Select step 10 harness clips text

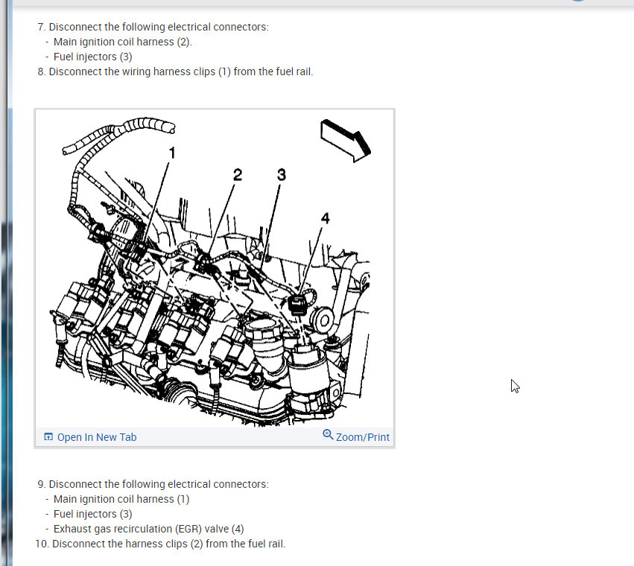(160, 544)
